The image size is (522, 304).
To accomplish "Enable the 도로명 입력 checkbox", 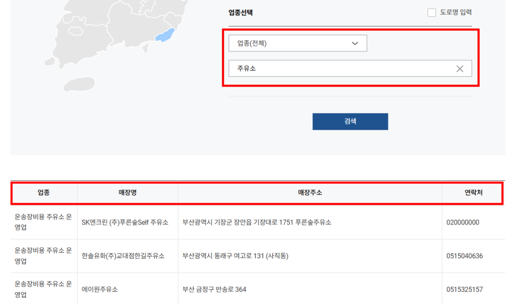I will pos(431,12).
